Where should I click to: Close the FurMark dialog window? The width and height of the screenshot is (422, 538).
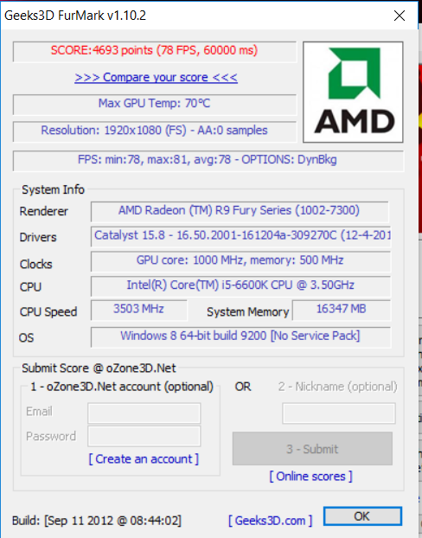pos(400,16)
